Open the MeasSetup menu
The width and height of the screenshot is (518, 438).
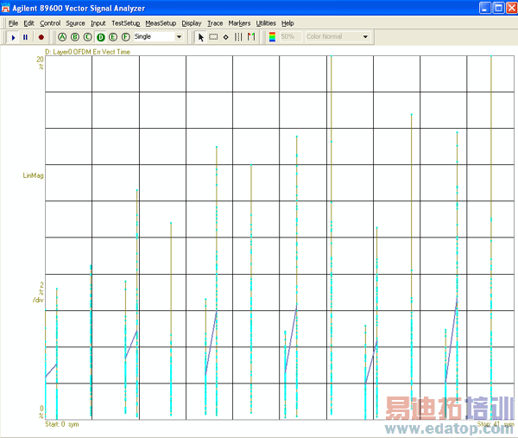[x=161, y=23]
